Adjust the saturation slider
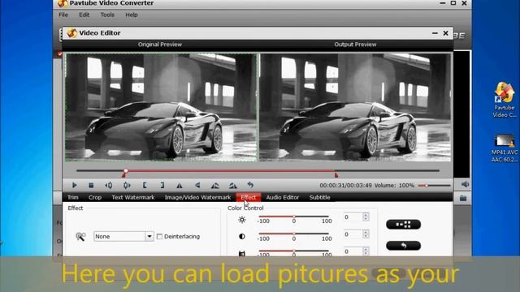This screenshot has height=292, width=520. [294, 251]
